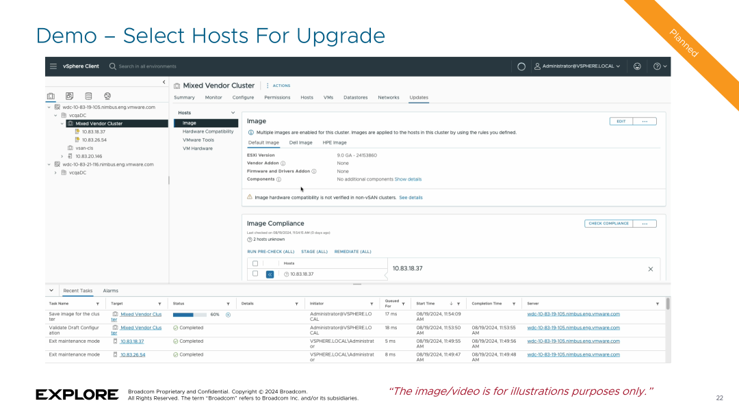739x416 pixels.
Task: Open the Permissions tab
Action: coord(277,98)
